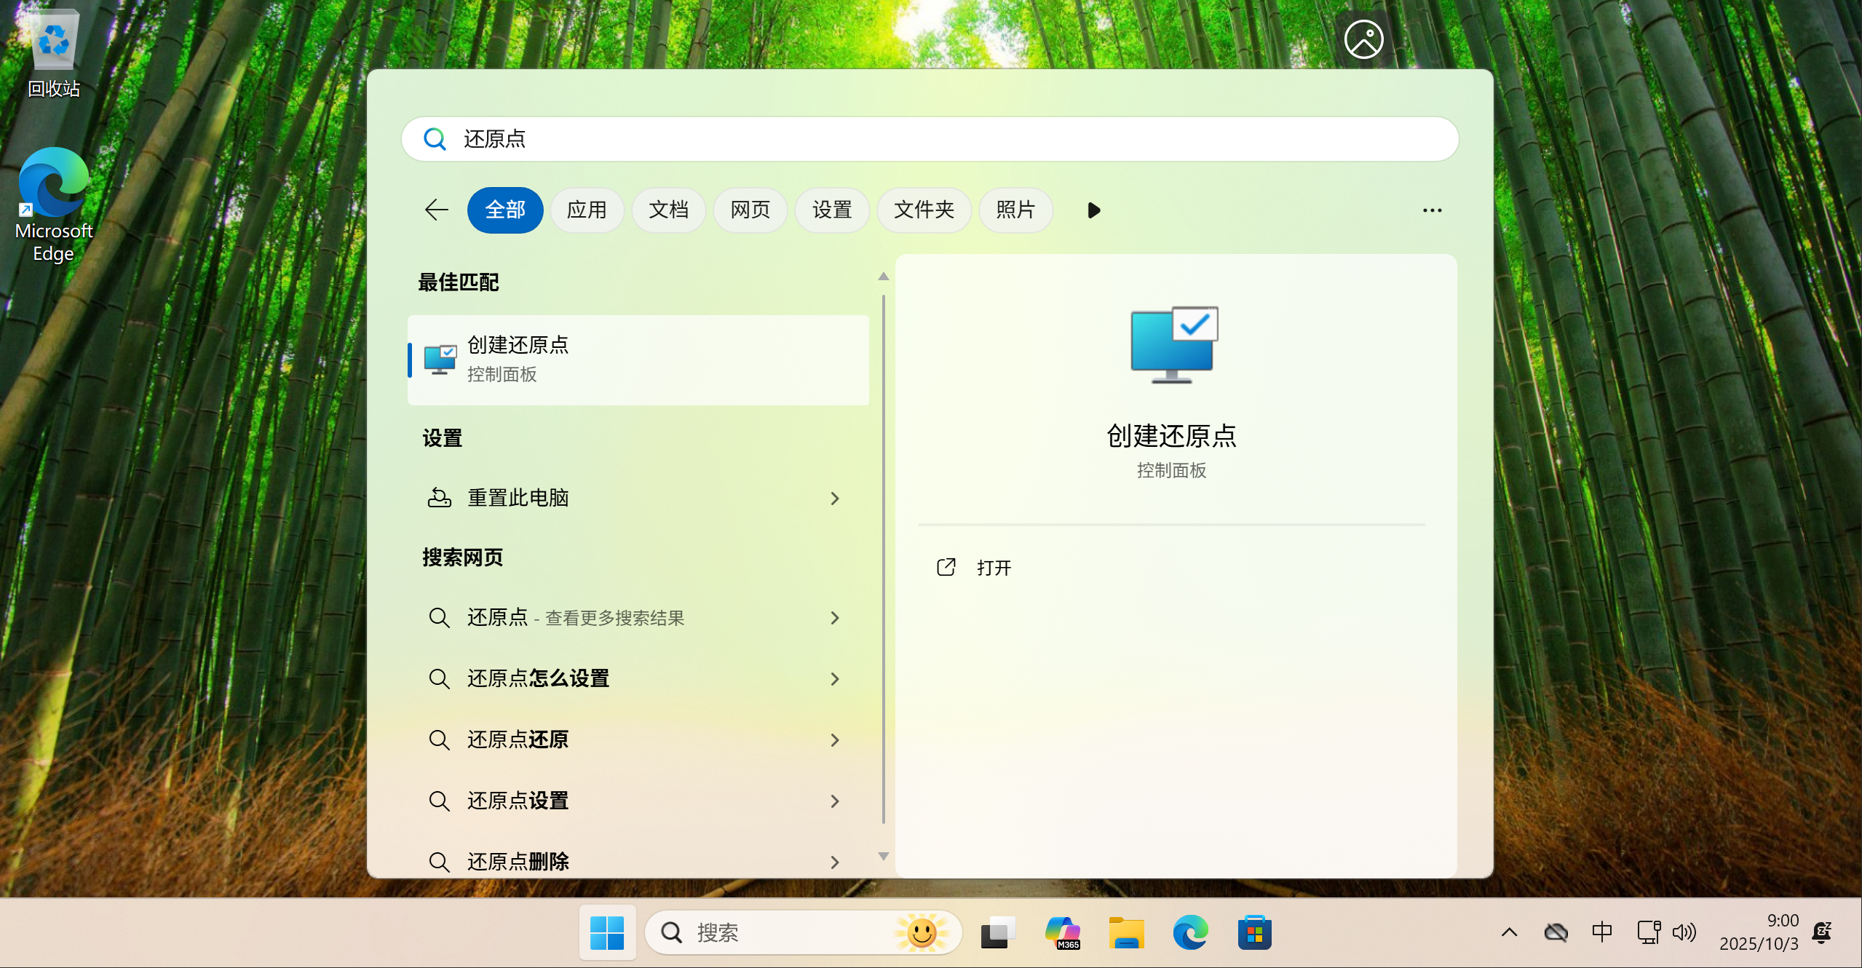This screenshot has width=1862, height=968.
Task: Click 打开 to open the restore point tool
Action: pyautogui.click(x=993, y=568)
